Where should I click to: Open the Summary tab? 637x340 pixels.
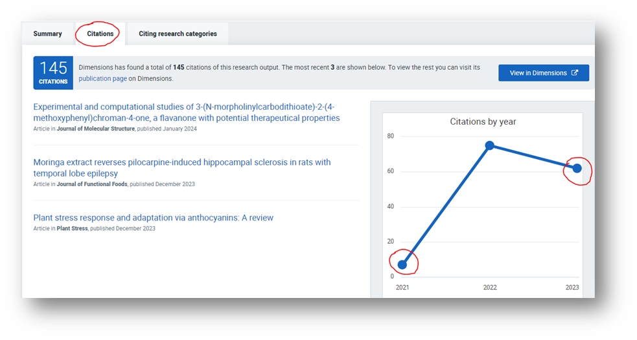point(47,34)
